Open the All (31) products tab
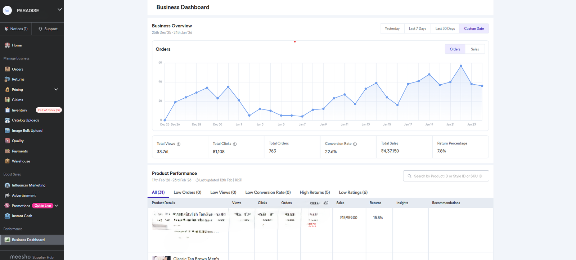576x260 pixels. [158, 192]
